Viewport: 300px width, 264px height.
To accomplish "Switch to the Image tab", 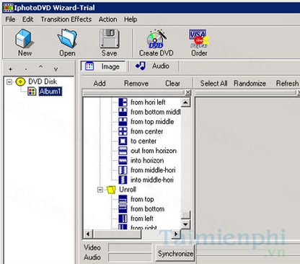I will pos(103,66).
